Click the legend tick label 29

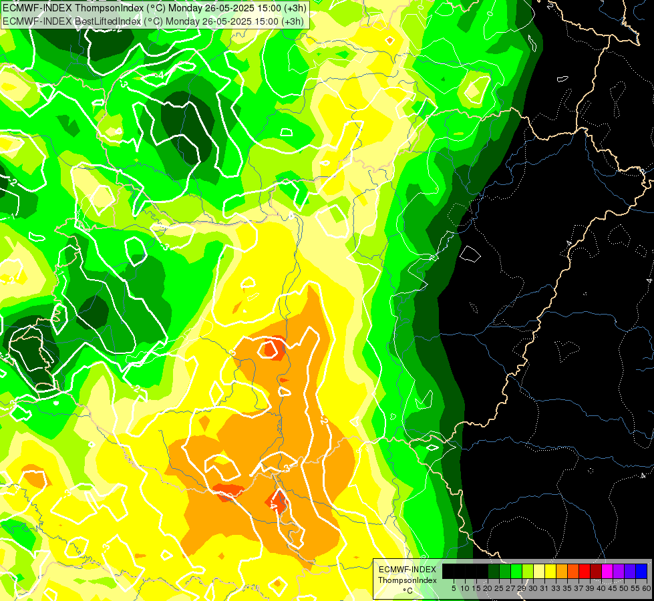point(522,588)
